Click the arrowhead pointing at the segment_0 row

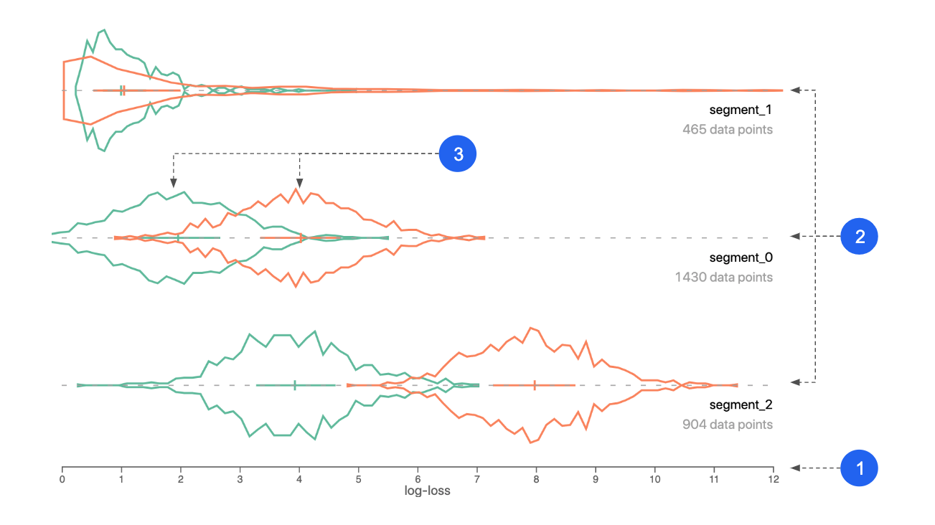[795, 236]
